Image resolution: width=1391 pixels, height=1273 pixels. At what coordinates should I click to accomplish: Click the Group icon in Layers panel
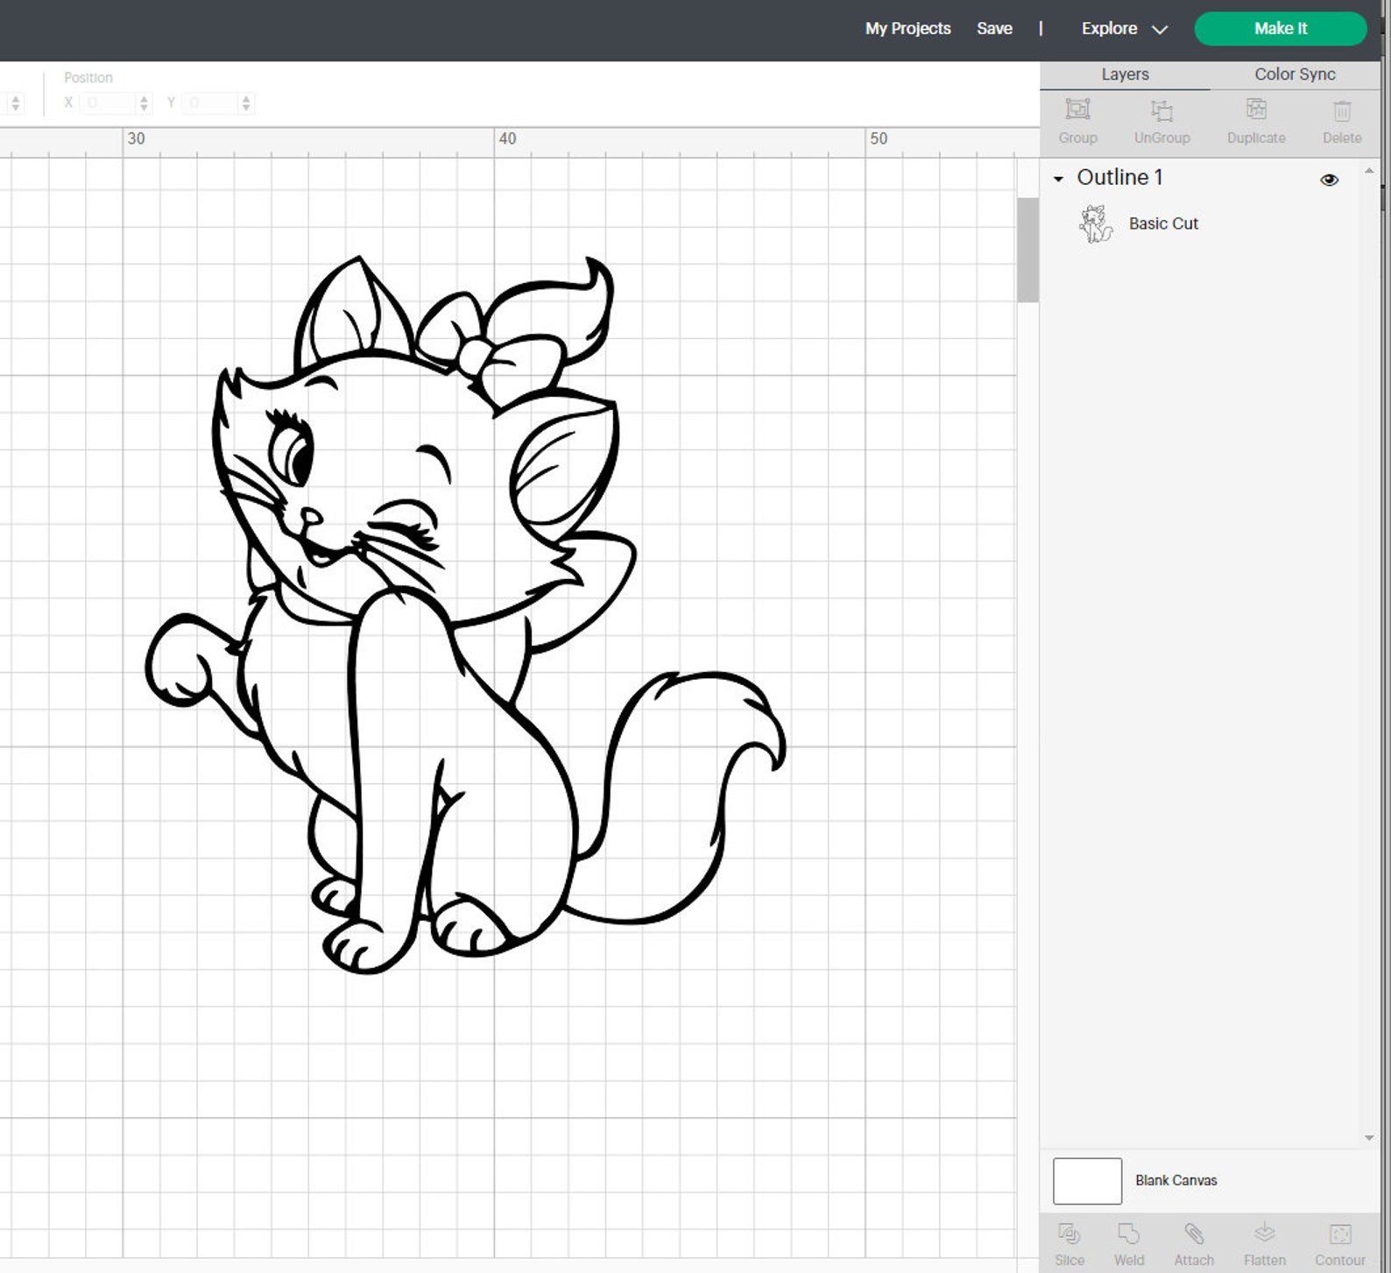click(x=1077, y=110)
